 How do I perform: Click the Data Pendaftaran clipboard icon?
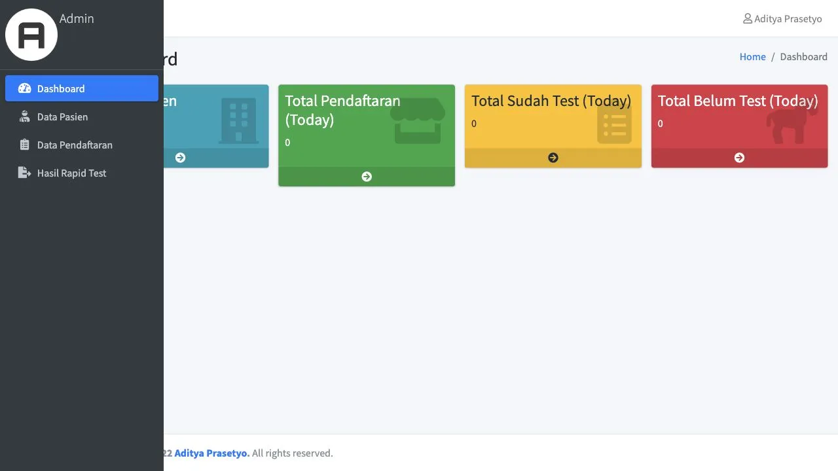[25, 145]
